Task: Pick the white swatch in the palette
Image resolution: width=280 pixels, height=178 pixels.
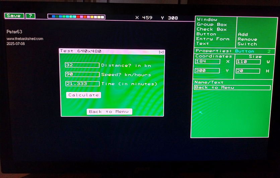Action: coord(102,17)
